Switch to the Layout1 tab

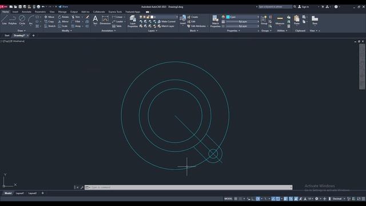[x=20, y=193]
